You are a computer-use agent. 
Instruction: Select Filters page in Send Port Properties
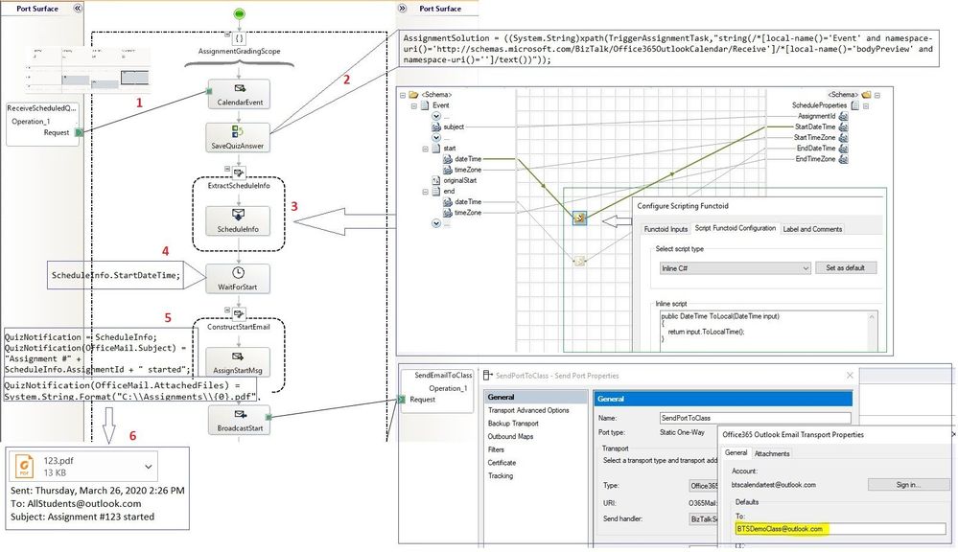click(496, 449)
